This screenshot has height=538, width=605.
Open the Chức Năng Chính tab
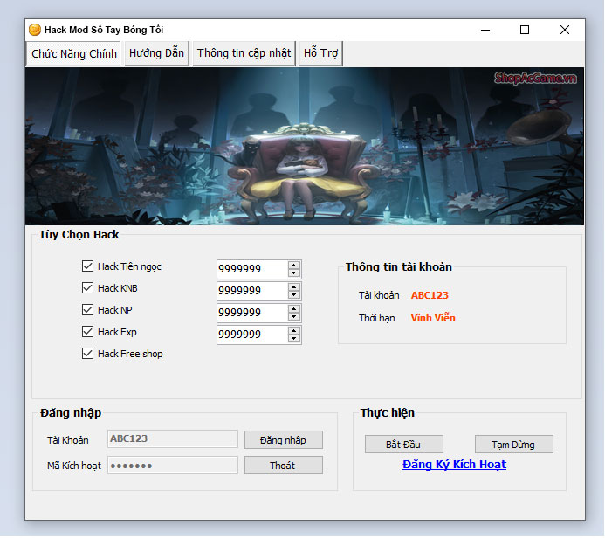click(x=73, y=53)
